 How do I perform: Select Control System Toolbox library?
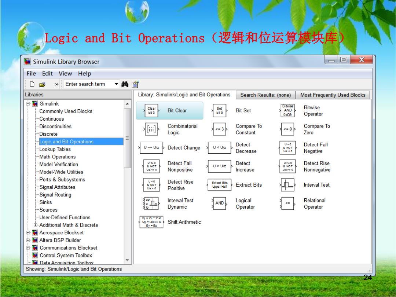click(x=66, y=255)
